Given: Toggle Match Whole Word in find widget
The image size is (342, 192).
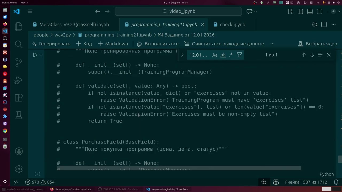Looking at the screenshot, I should tap(223, 55).
